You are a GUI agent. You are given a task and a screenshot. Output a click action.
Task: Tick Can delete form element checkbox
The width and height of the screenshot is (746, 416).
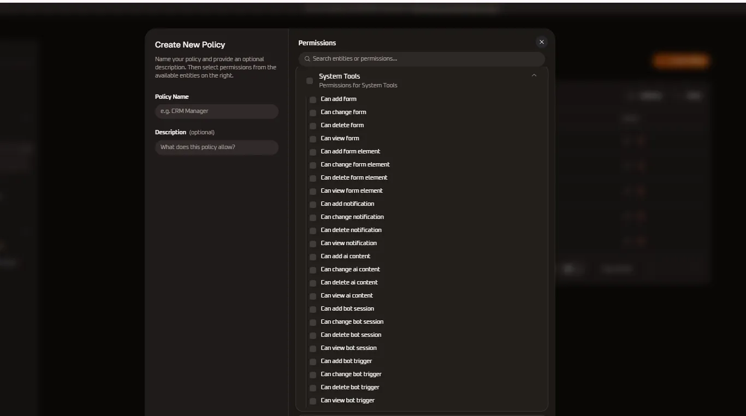[313, 179]
